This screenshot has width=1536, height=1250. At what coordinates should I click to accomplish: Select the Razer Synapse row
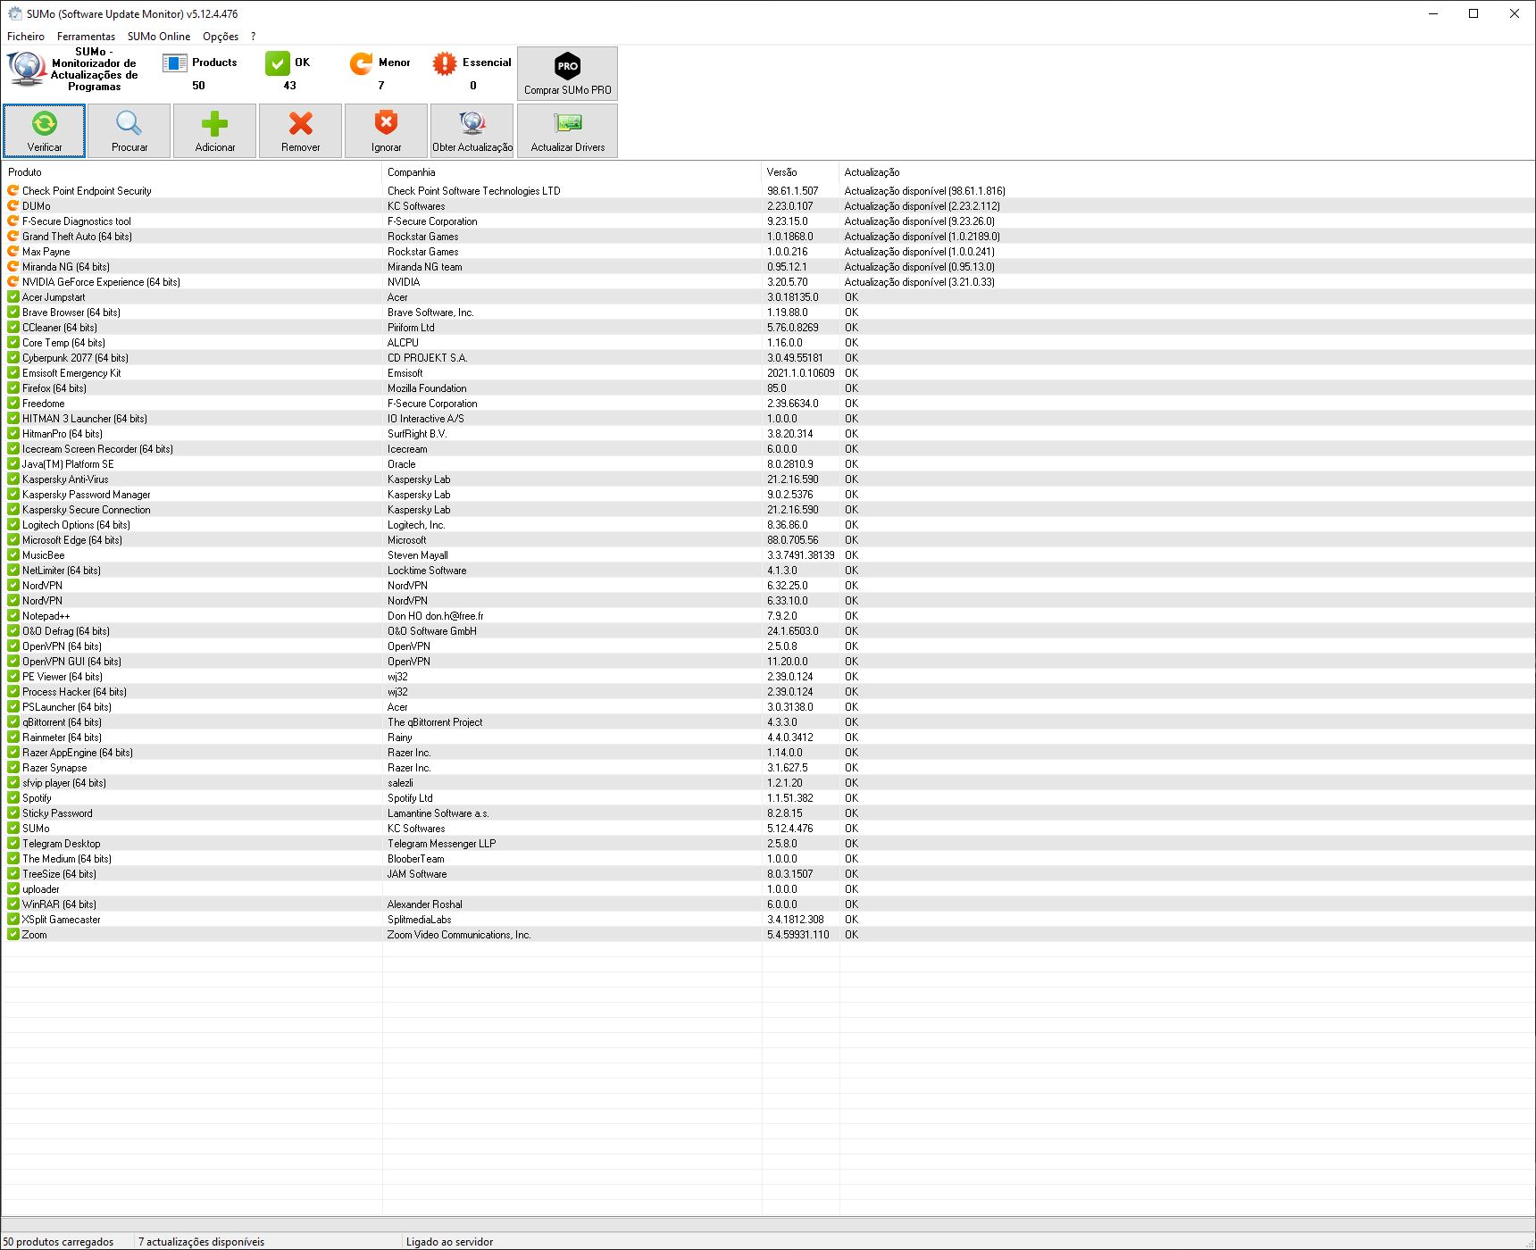point(768,768)
